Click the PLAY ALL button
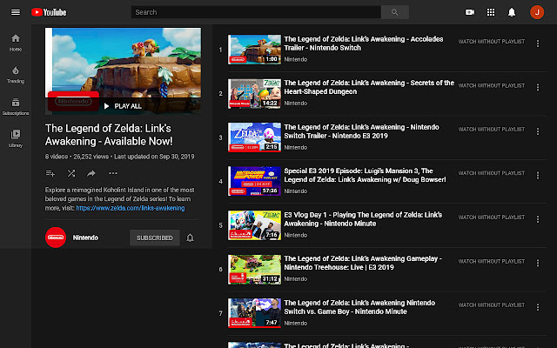Viewport: 557px width, 348px height. pyautogui.click(x=123, y=106)
